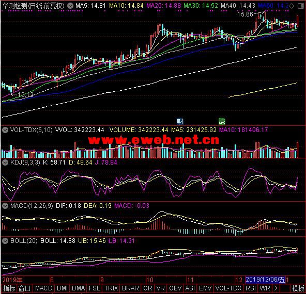Open the MACD(12,26,9) indicator dropdown
Screen dimensions: 306x294
(5, 206)
